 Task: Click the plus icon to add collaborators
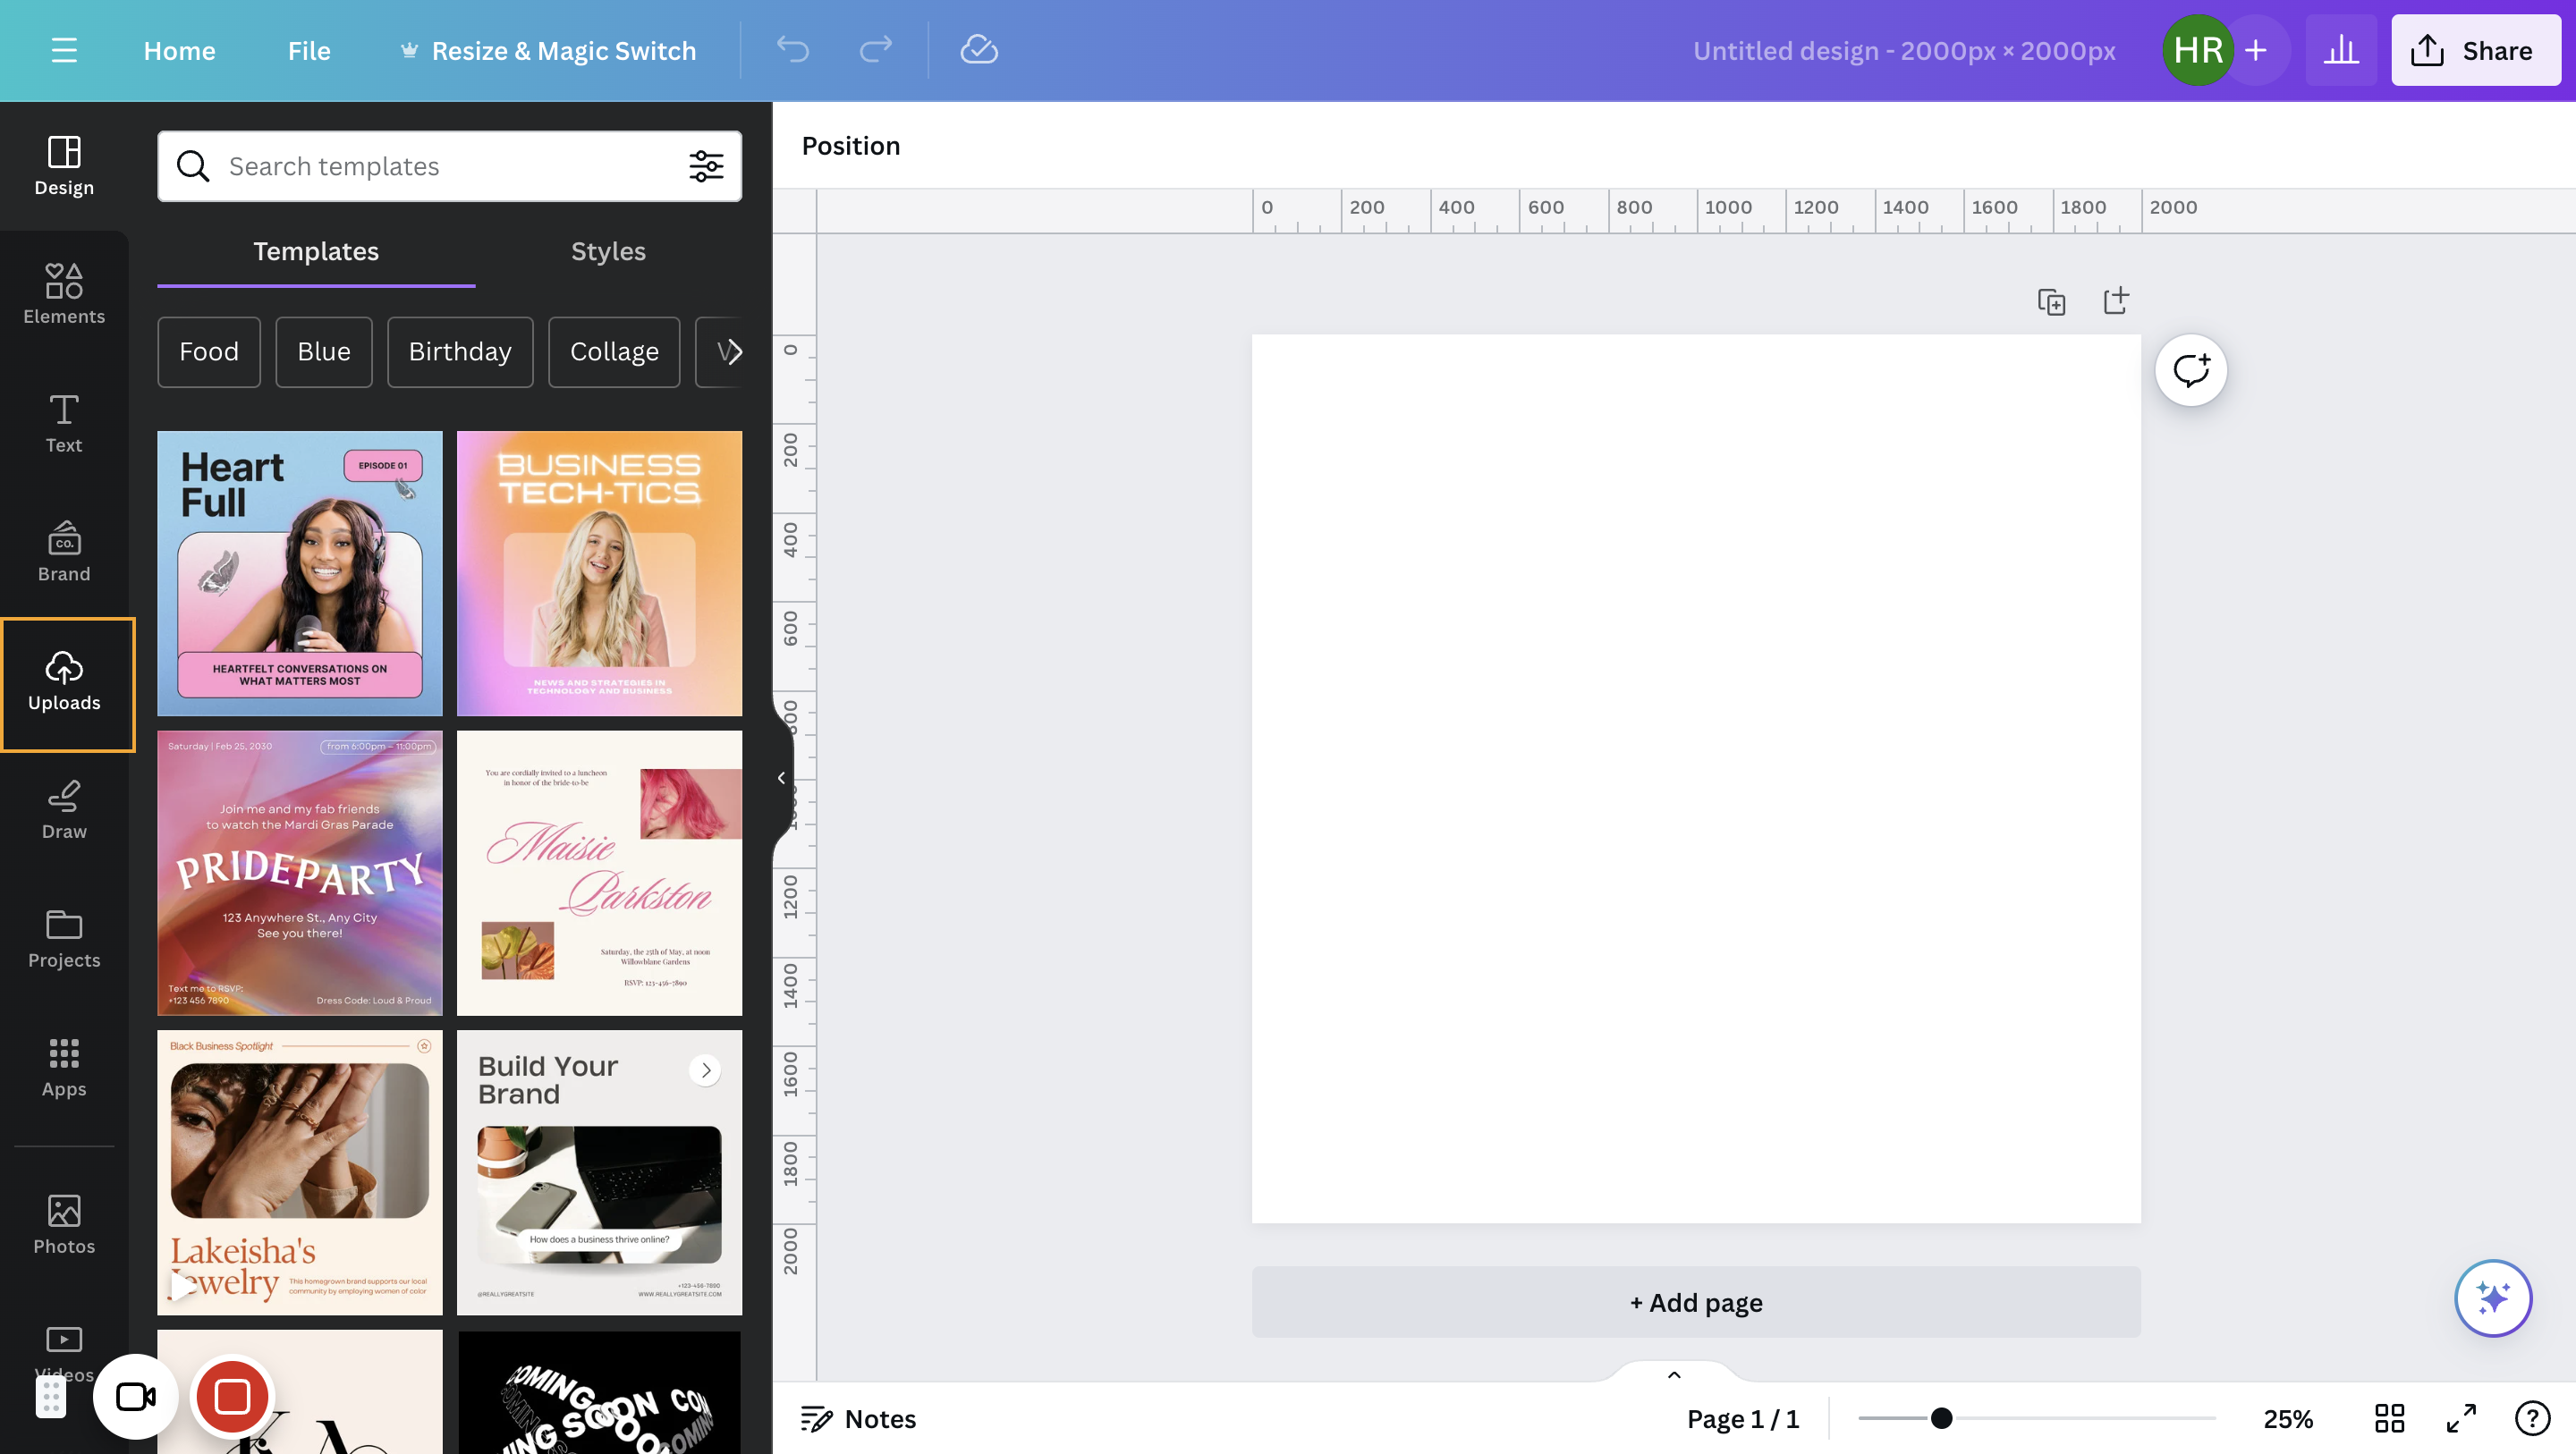(x=2256, y=50)
